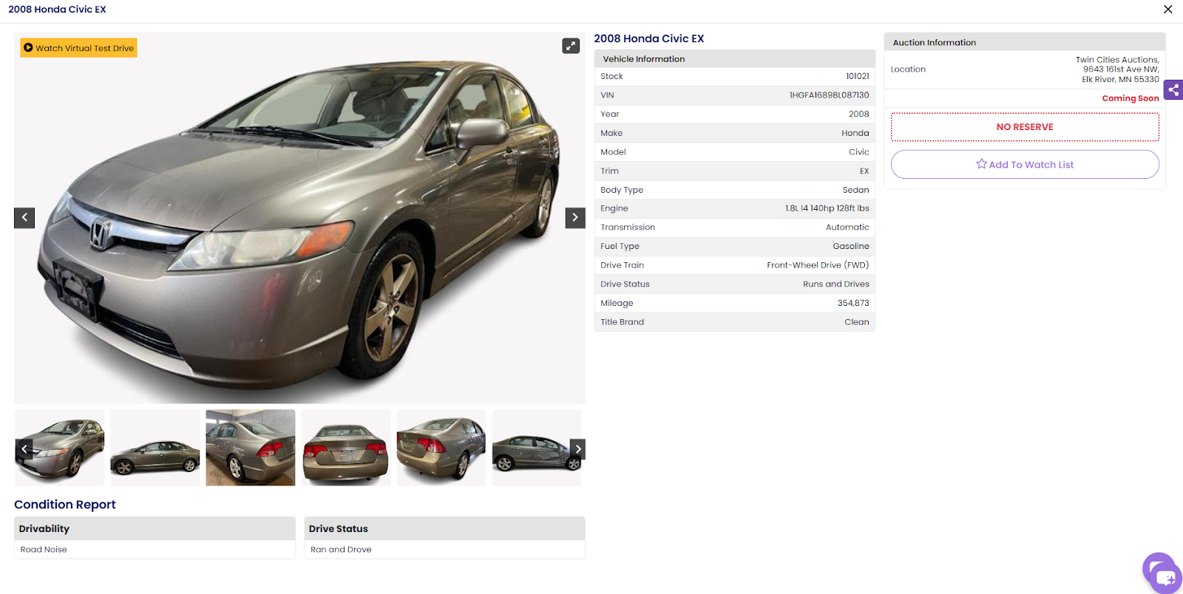Viewport: 1183px width, 594px height.
Task: Select the last thumbnail showing damaged side
Action: click(537, 448)
